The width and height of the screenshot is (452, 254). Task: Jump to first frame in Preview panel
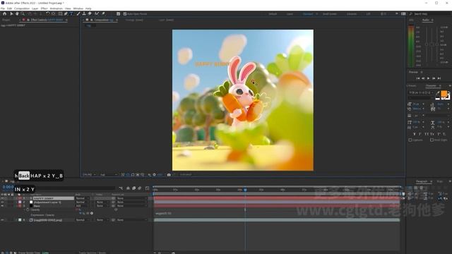coord(418,78)
